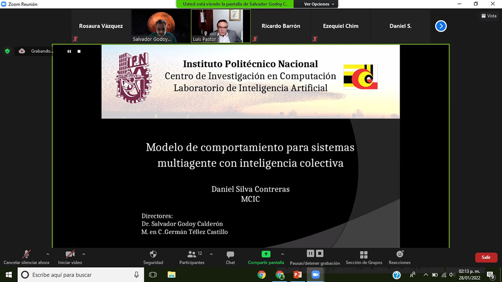Click the battery icon in the system tray
This screenshot has height=282, width=502.
(435, 275)
